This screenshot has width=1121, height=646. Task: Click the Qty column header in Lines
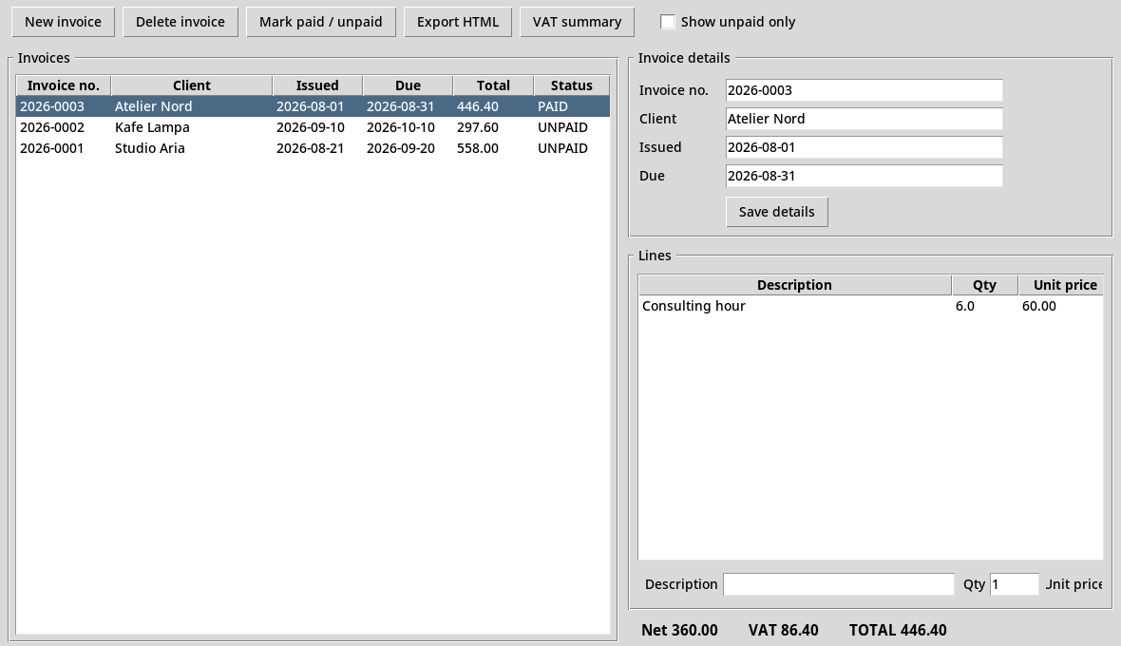pyautogui.click(x=984, y=285)
